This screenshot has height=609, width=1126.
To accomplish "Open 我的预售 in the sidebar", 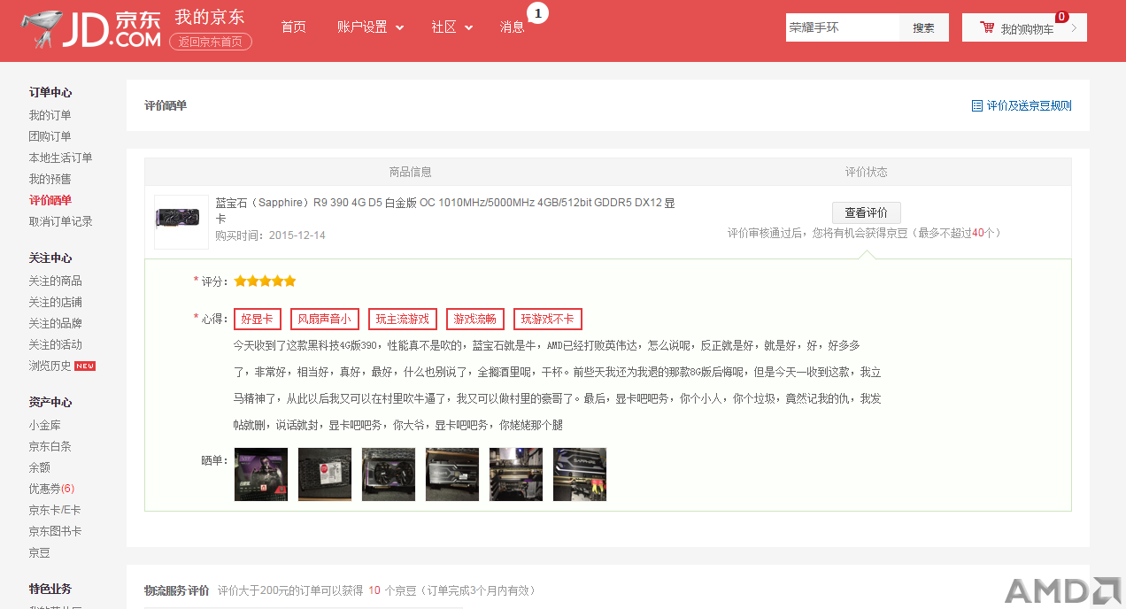I will tap(50, 179).
